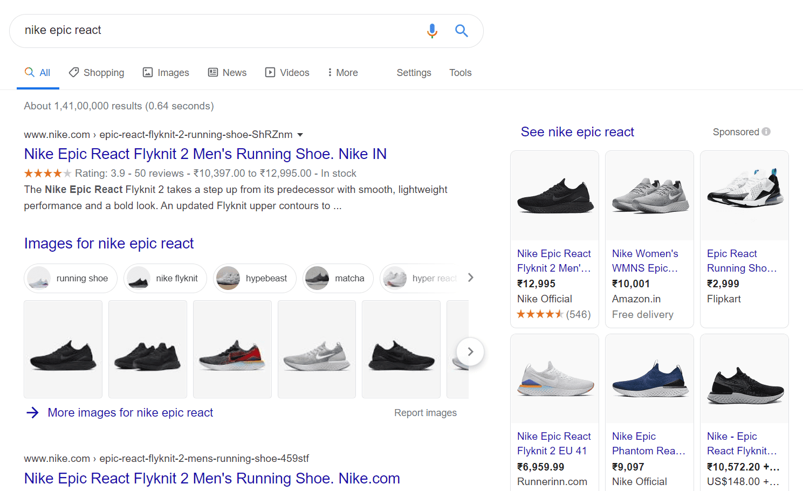Click the Report images link
The height and width of the screenshot is (491, 803).
click(x=425, y=413)
